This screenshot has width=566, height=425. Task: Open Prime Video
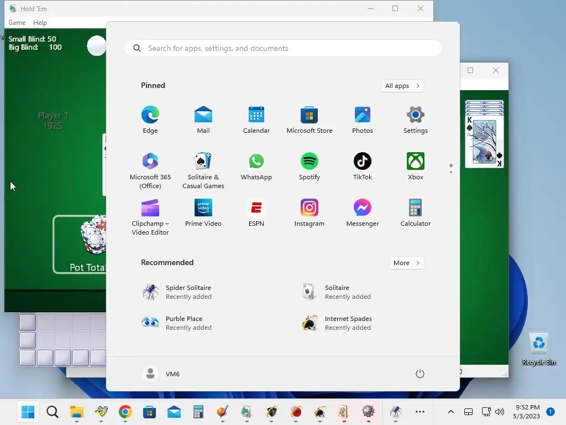coord(203,213)
